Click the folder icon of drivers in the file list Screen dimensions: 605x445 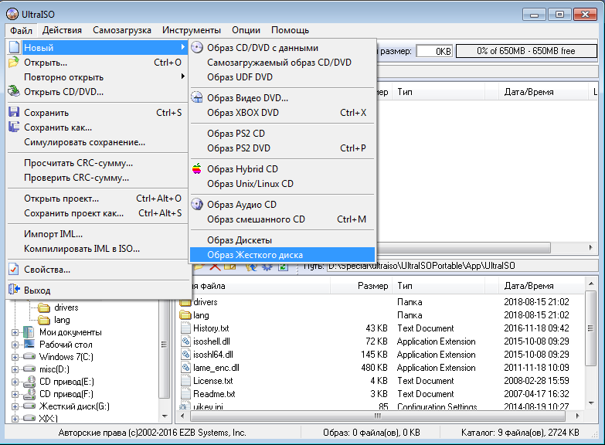(185, 302)
